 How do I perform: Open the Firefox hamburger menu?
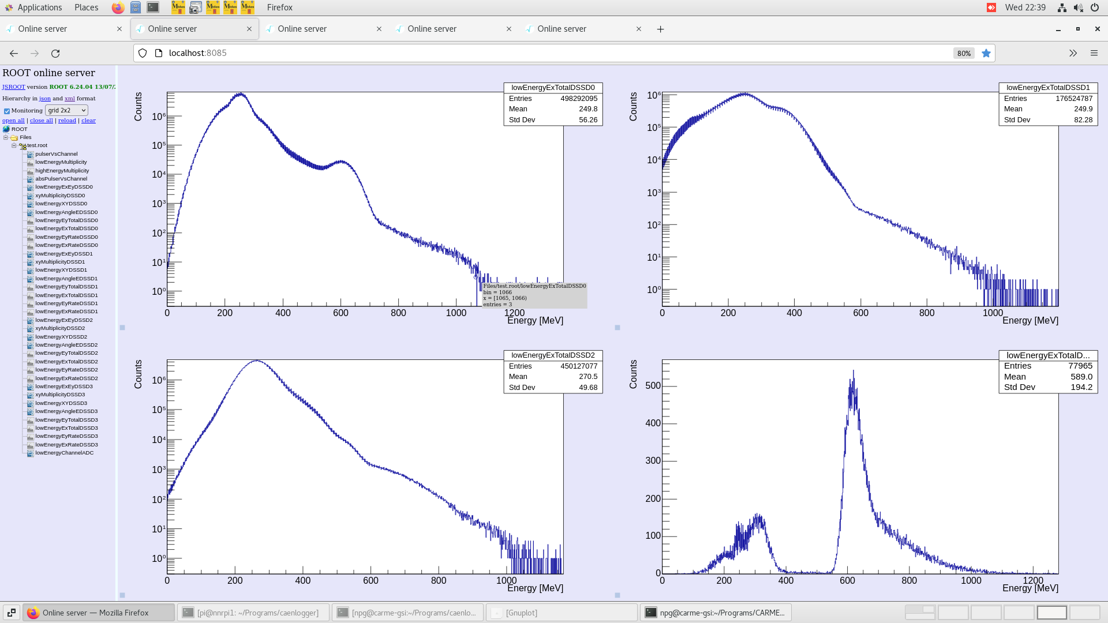point(1094,53)
